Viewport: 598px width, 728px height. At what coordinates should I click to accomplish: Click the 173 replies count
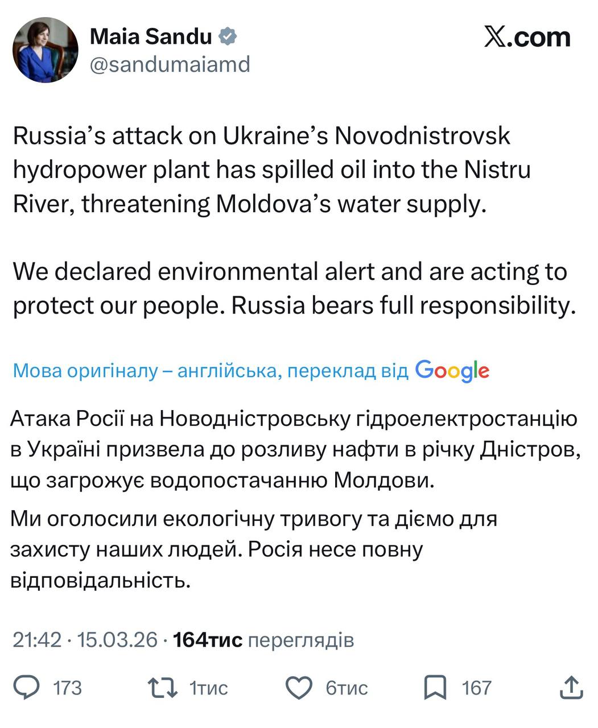67,688
